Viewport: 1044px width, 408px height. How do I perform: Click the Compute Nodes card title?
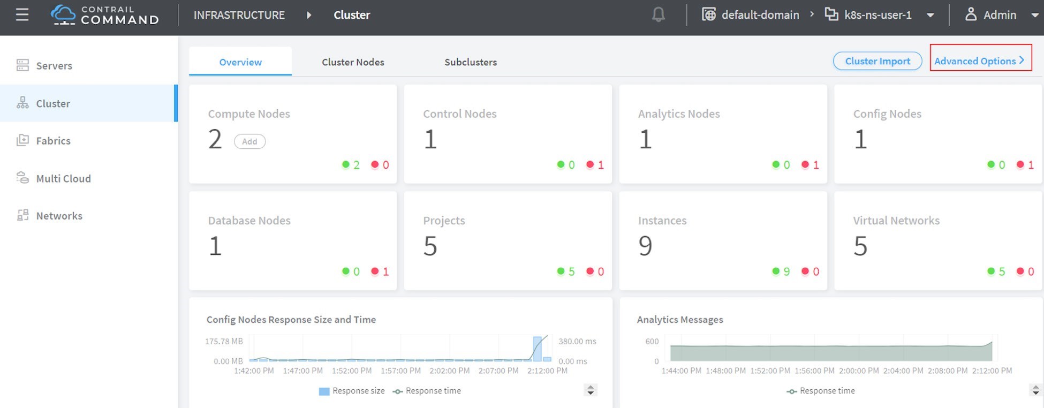249,114
